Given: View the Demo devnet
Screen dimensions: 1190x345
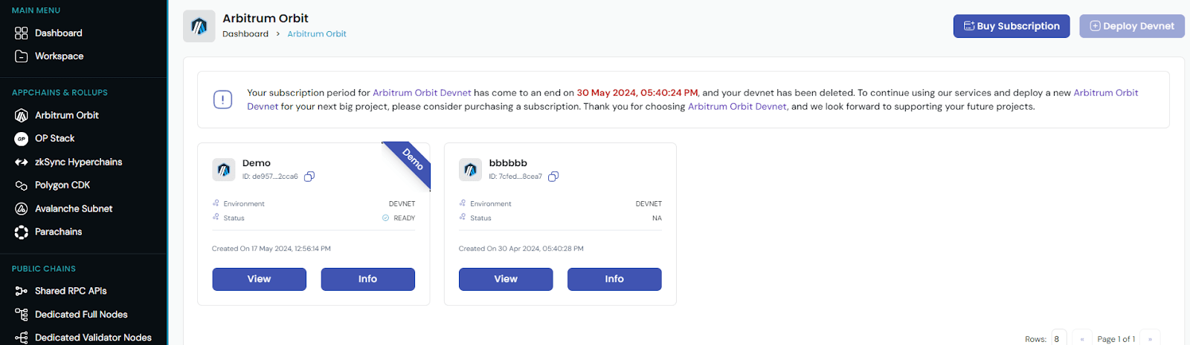Looking at the screenshot, I should [x=259, y=279].
